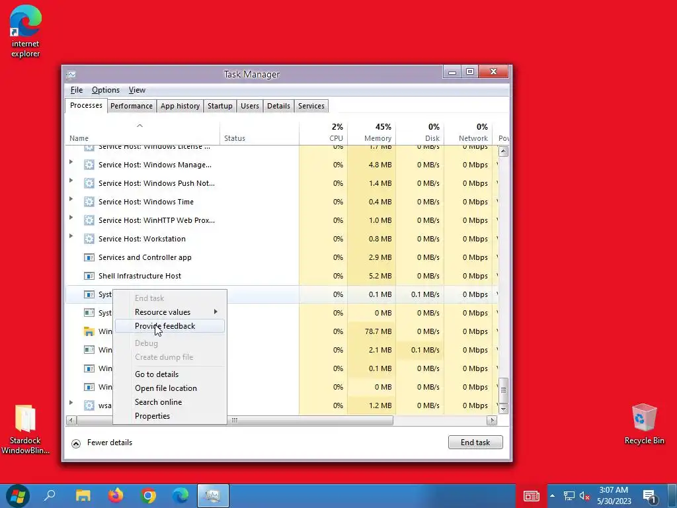The image size is (677, 508).
Task: Select the Shell Infrastructure Host row
Action: coord(282,276)
